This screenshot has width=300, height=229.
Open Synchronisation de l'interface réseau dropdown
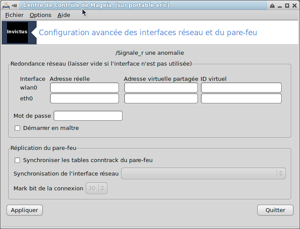(204, 173)
